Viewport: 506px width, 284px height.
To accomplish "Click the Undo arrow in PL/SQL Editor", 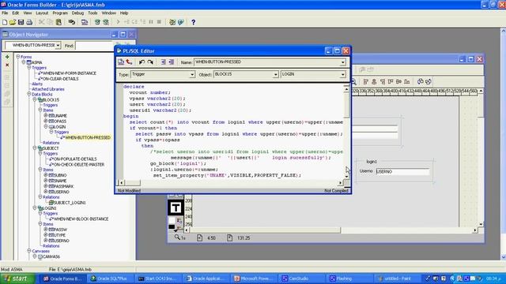I will (x=142, y=62).
